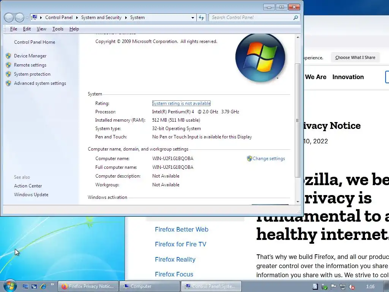Viewport: 389px width, 292px height.
Task: Click 512 MB (511 MB usable) text
Action: coord(176,120)
